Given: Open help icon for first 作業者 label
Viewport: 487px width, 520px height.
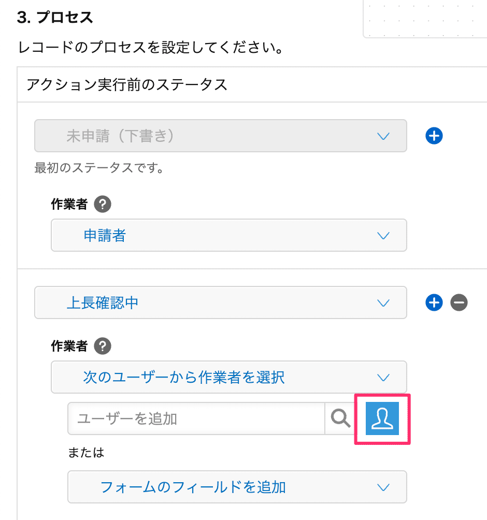Looking at the screenshot, I should pos(103,204).
